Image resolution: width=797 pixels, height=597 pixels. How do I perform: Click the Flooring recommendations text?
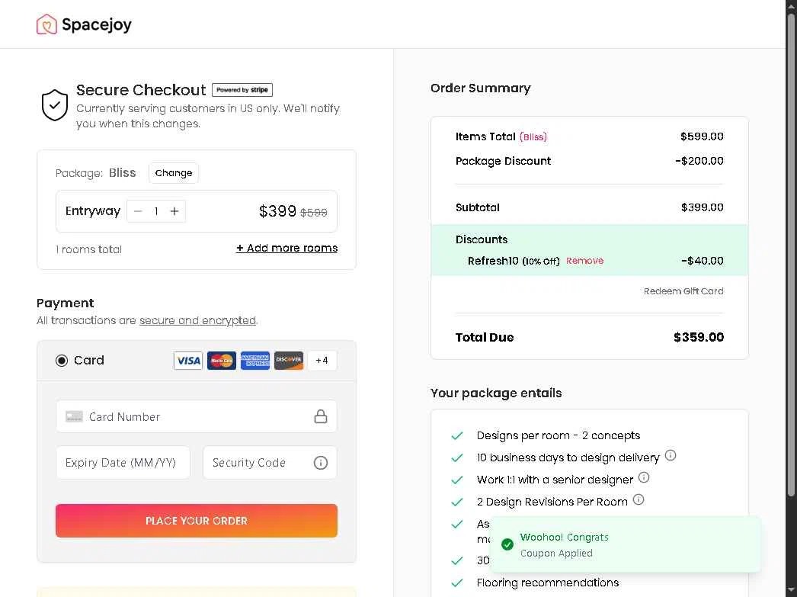pos(547,583)
